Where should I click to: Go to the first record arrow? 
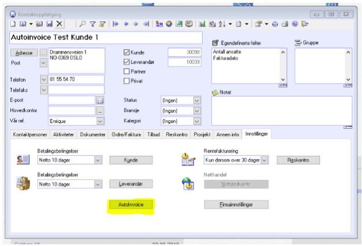115,24
